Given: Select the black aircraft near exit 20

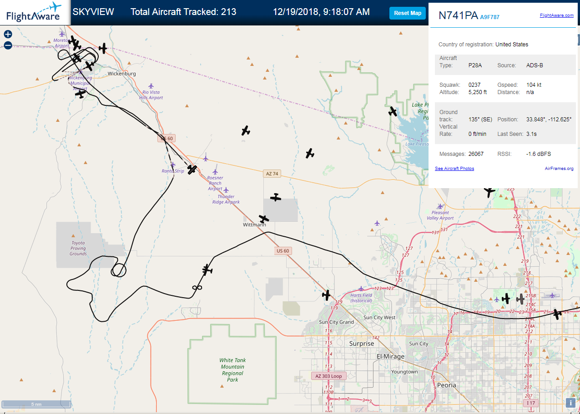Looking at the screenshot, I should [x=505, y=299].
